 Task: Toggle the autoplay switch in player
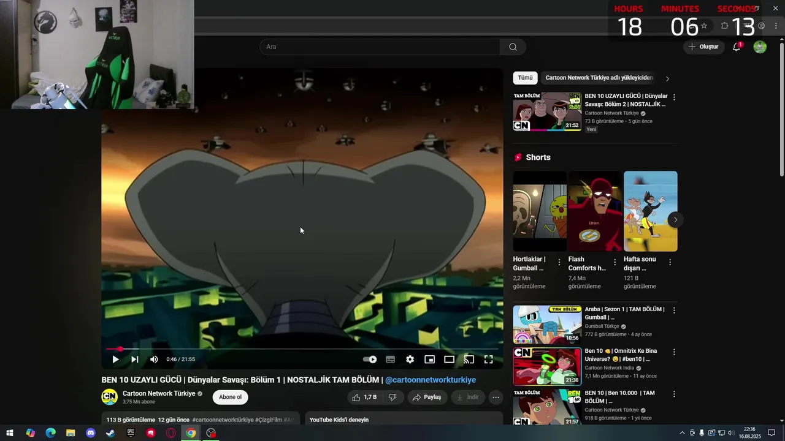370,360
